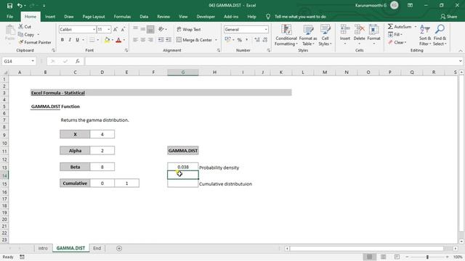Open the End sheet tab
The width and height of the screenshot is (465, 261).
[x=97, y=248]
